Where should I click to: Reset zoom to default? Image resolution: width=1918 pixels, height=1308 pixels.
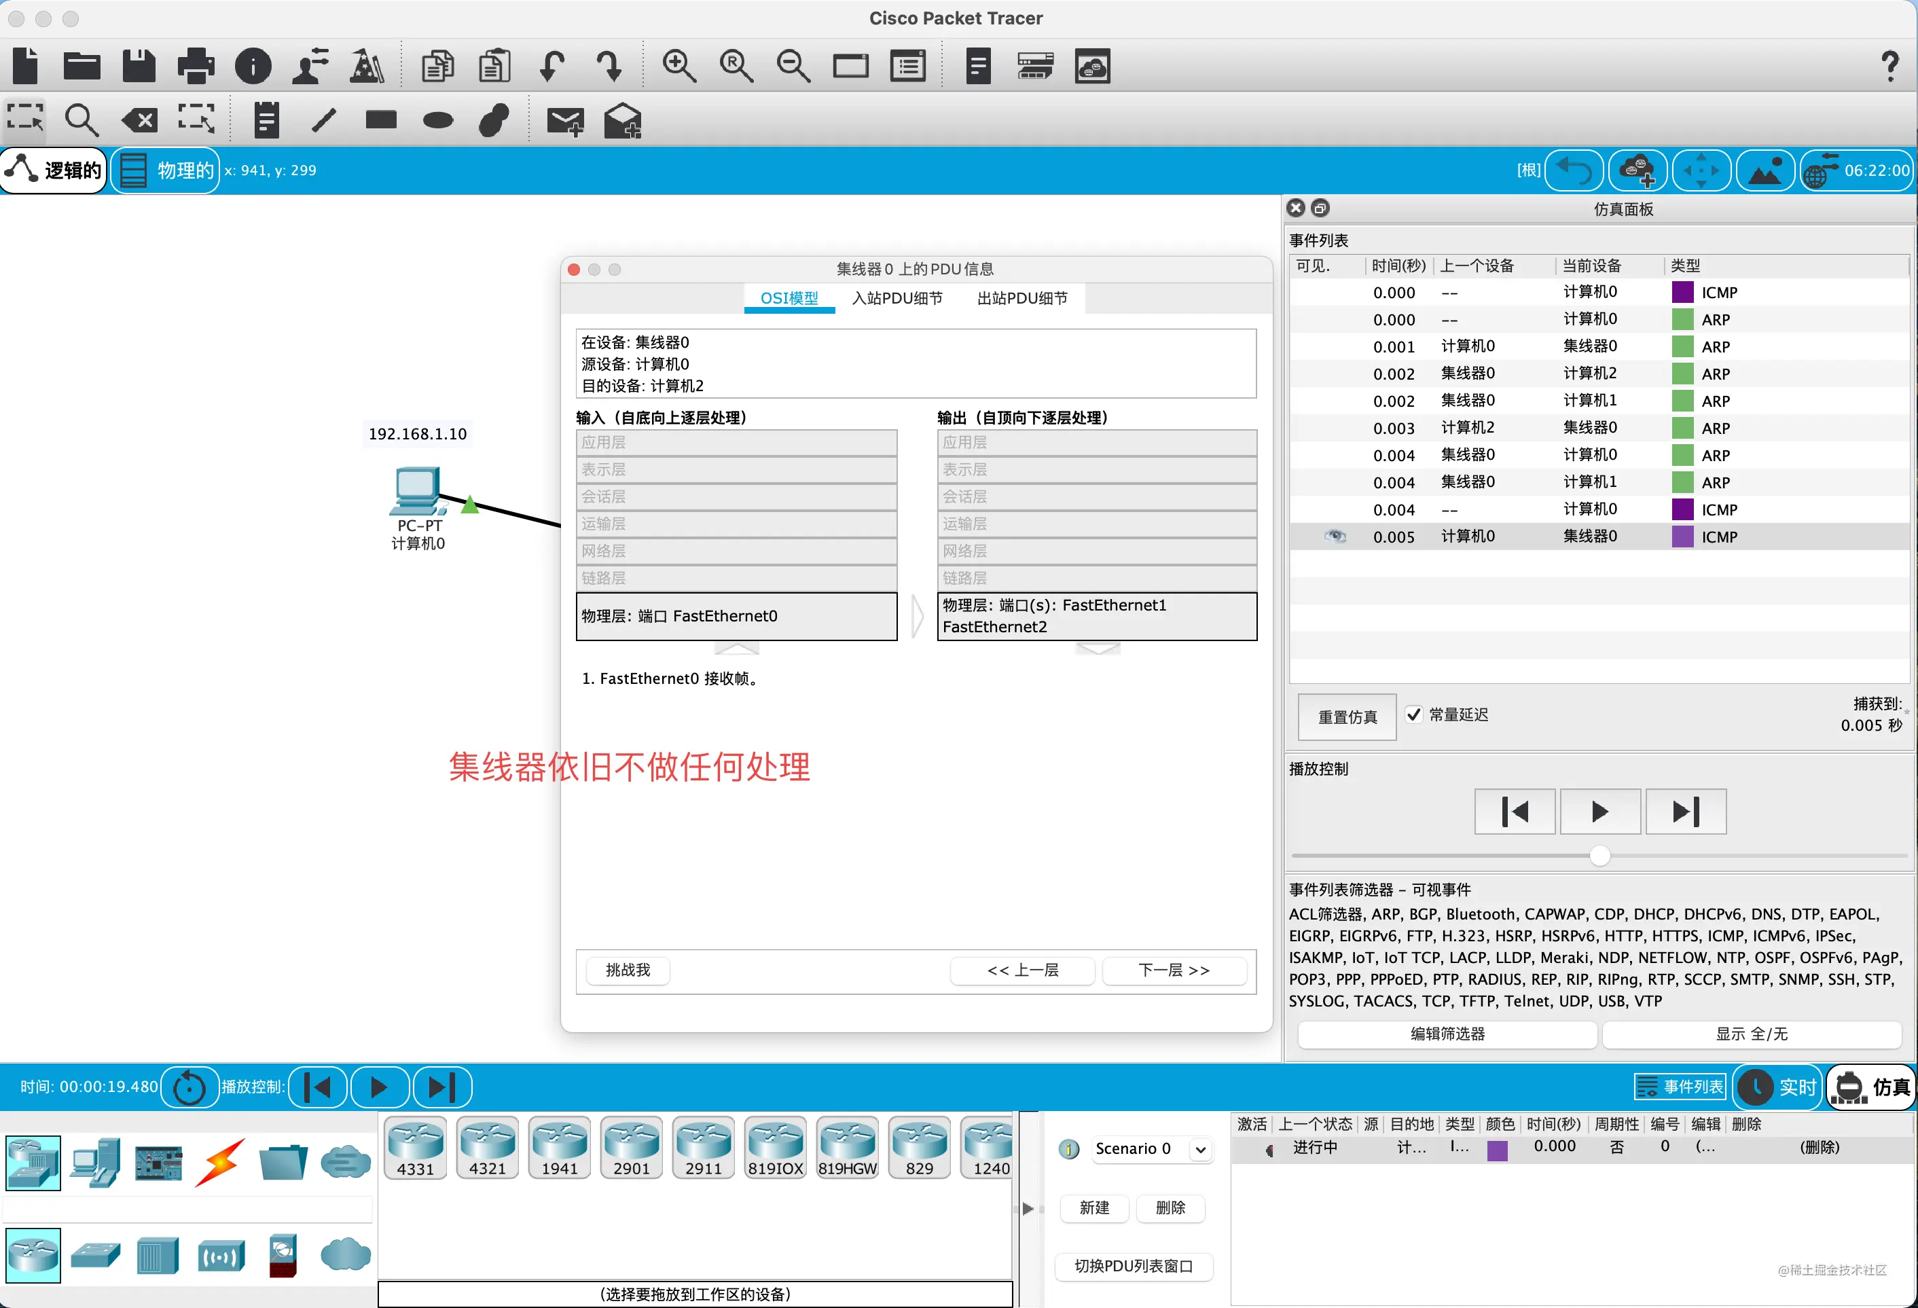[736, 66]
